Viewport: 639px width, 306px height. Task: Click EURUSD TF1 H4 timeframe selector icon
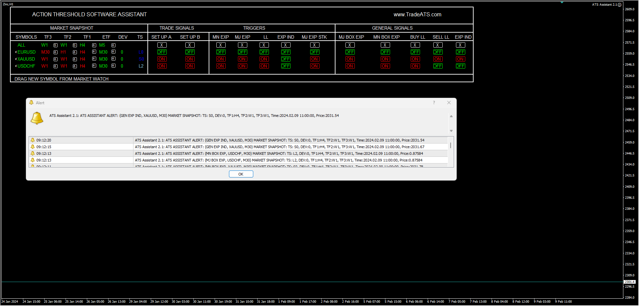click(94, 52)
